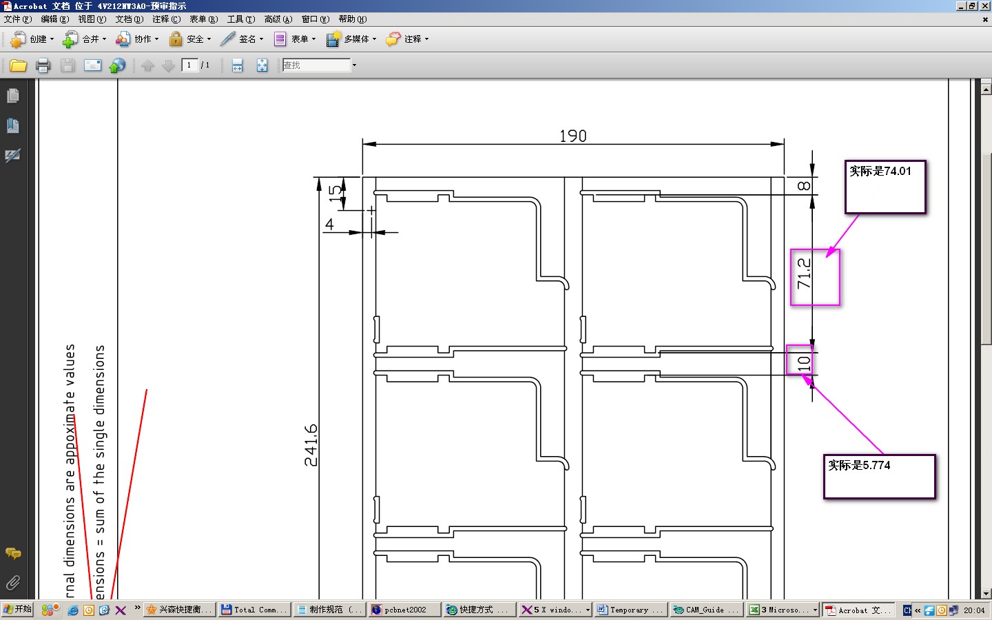
Task: Go to previous page arrow
Action: point(147,65)
